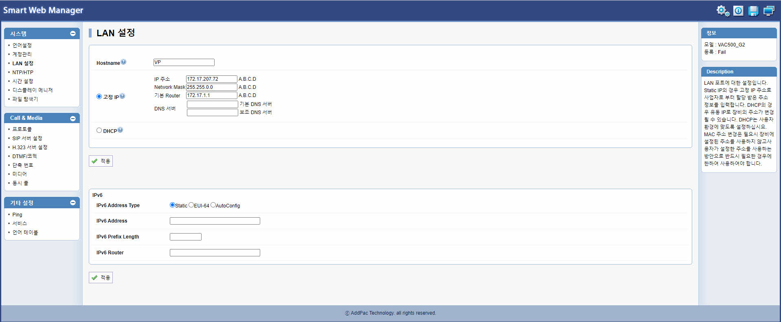
Task: Open the help icon next to DHCP
Action: (120, 130)
